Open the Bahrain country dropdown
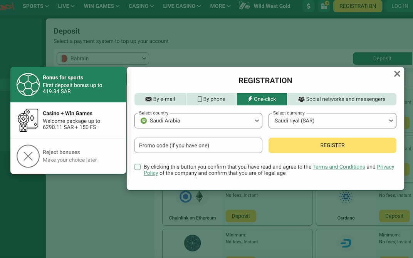Screen dimensions: 413x258 [x=103, y=59]
